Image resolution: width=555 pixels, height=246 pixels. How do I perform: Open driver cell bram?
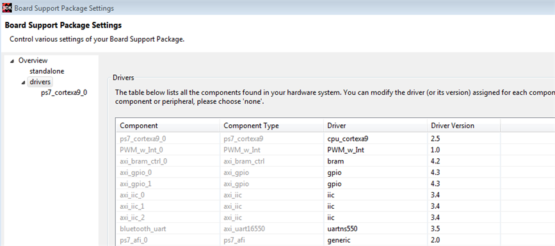375,161
